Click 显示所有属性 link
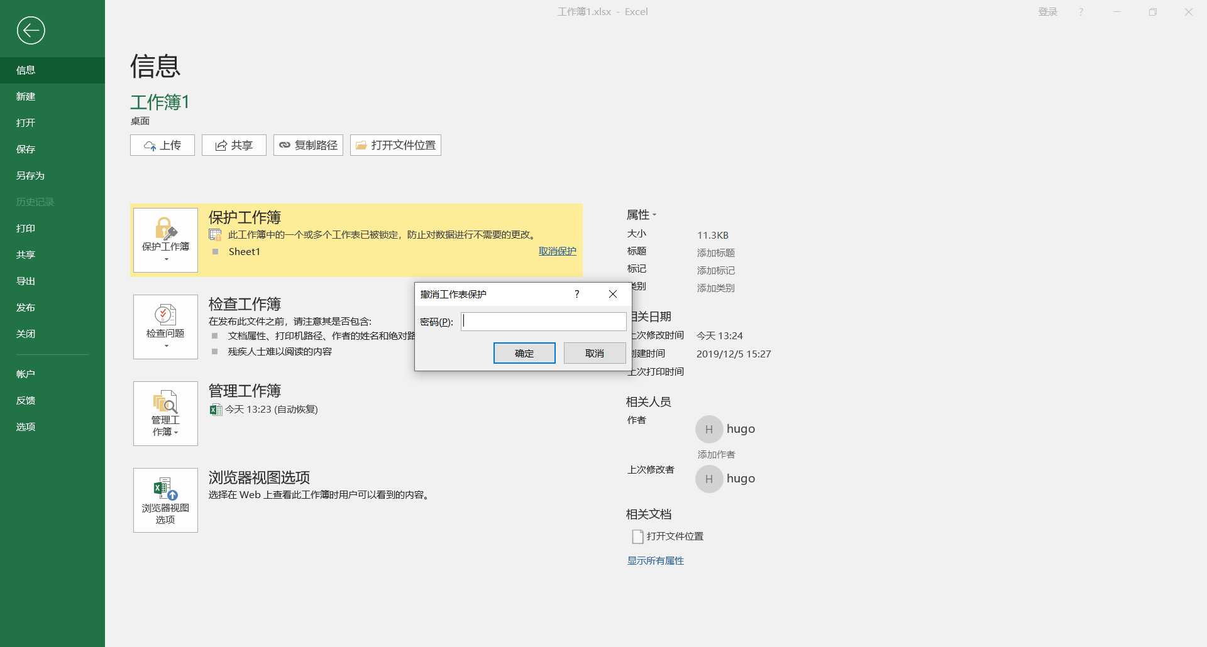The width and height of the screenshot is (1207, 647). click(x=655, y=560)
